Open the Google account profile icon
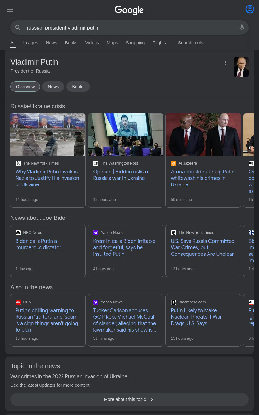 (250, 9)
